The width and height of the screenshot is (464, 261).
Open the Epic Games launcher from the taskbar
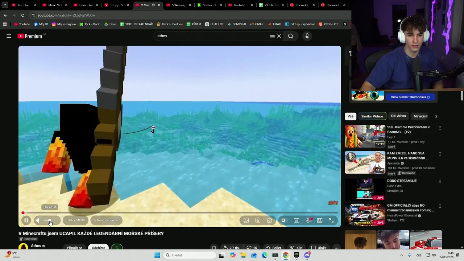297,255
